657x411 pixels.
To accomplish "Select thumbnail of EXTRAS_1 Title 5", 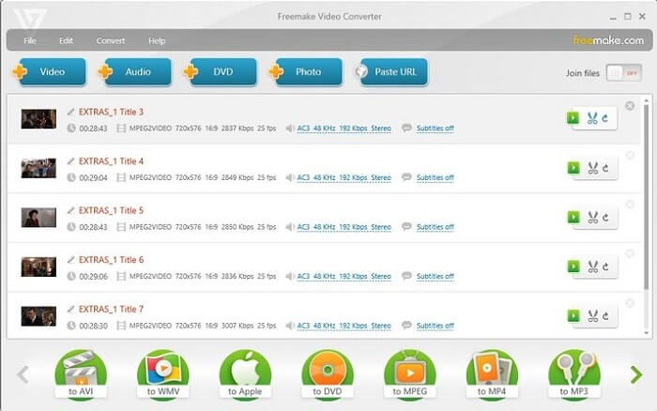I will (38, 218).
